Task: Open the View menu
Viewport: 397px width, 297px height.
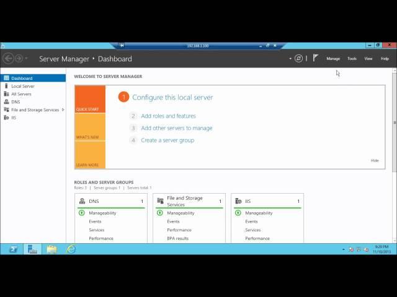Action: click(x=368, y=59)
